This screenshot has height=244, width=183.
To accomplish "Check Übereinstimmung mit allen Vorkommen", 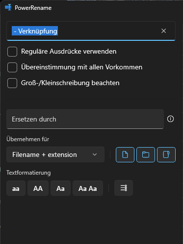I will tap(12, 67).
